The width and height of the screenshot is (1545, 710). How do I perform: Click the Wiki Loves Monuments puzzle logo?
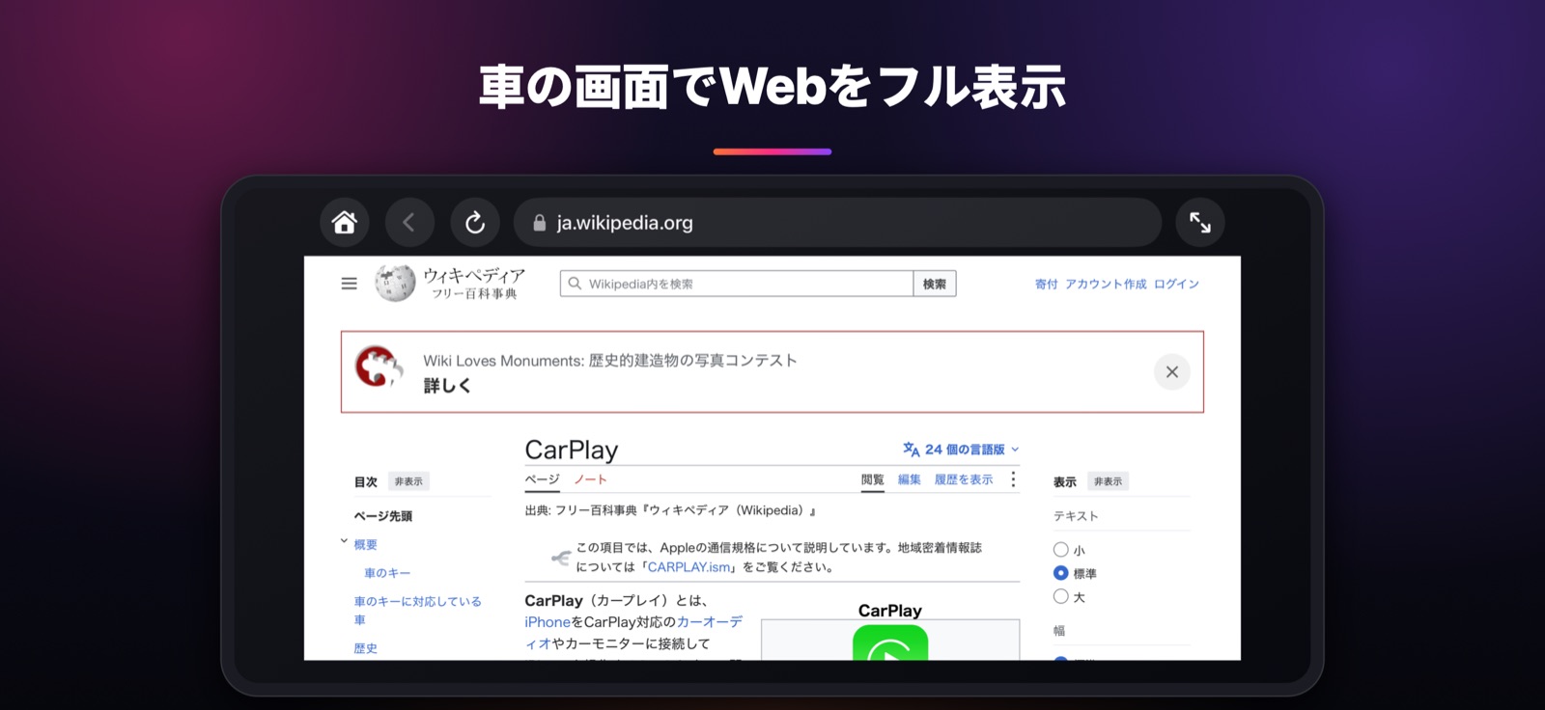coord(379,367)
